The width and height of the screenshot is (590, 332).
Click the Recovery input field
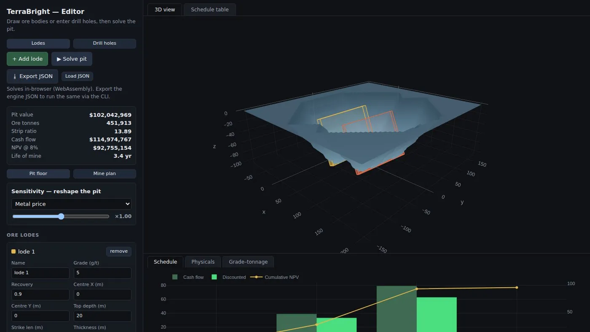(40, 294)
